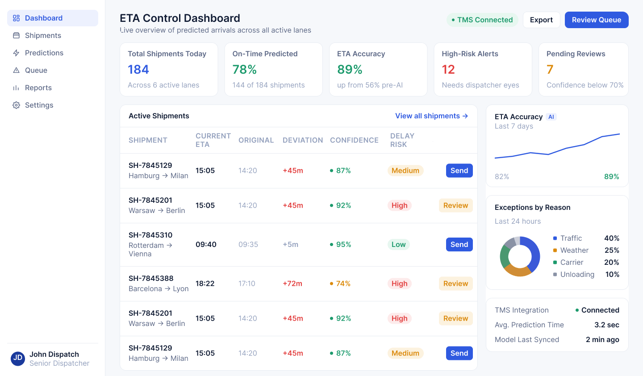
Task: Review the Barcelona to Lyon shipment
Action: click(x=455, y=284)
